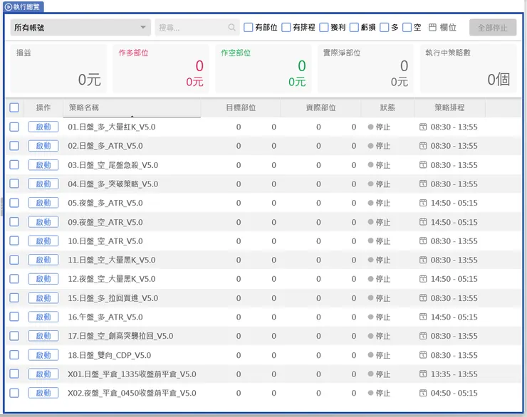Click the search magnifier icon
The image size is (527, 417).
coord(231,27)
